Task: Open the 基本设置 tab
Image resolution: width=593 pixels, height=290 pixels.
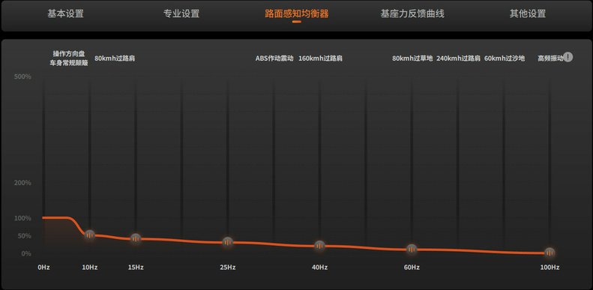Action: 65,14
